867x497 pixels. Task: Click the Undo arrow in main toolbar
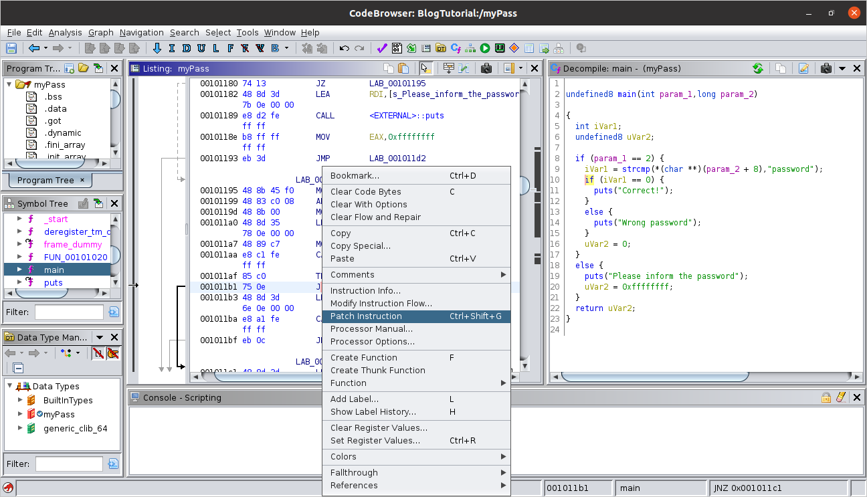point(345,48)
